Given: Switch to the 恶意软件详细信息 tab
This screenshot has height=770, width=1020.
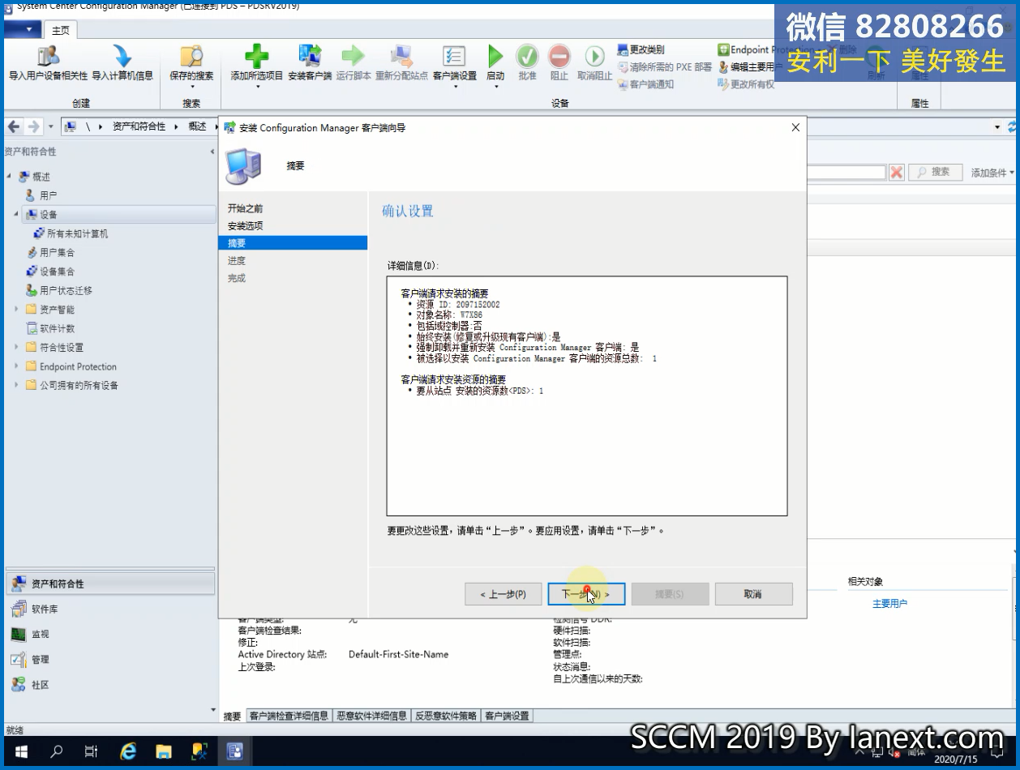Looking at the screenshot, I should [x=371, y=716].
